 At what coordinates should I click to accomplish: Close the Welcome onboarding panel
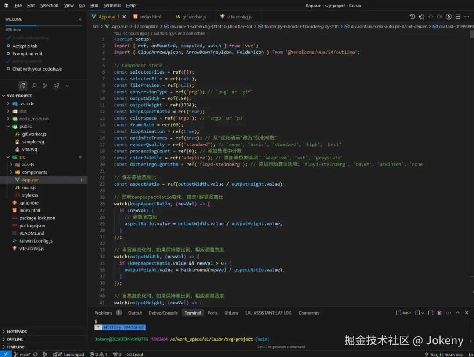80,19
